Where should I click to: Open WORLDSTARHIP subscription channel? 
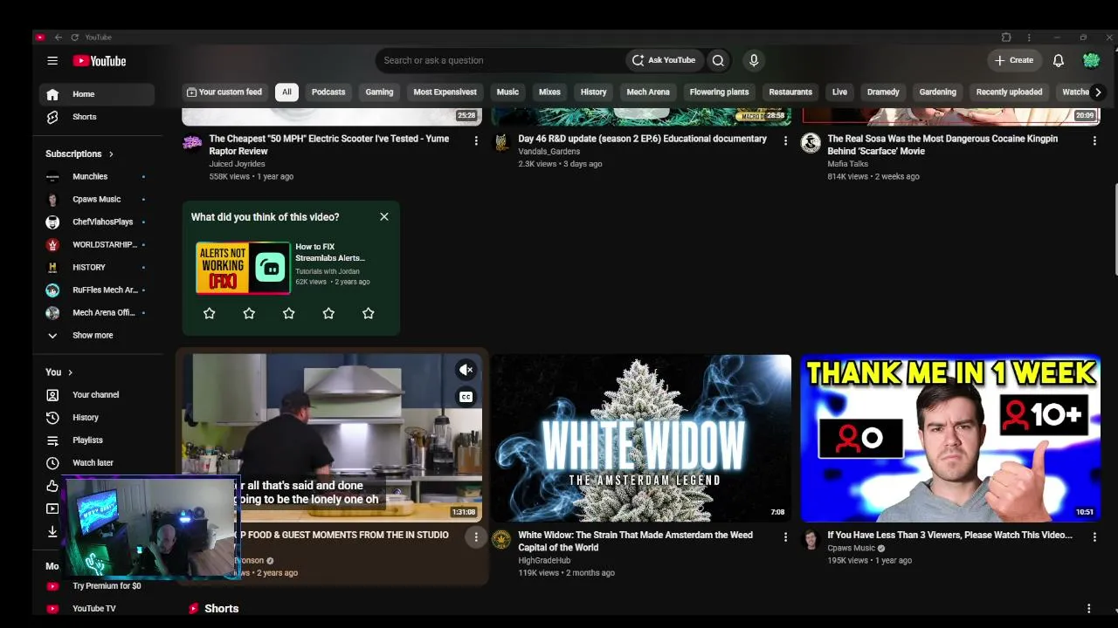[x=97, y=244]
